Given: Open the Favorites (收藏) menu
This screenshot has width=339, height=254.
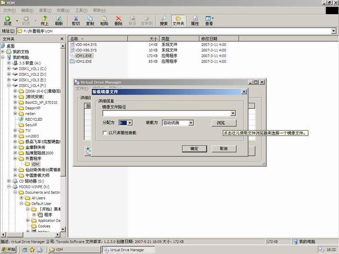Looking at the screenshot, I should (x=63, y=10).
